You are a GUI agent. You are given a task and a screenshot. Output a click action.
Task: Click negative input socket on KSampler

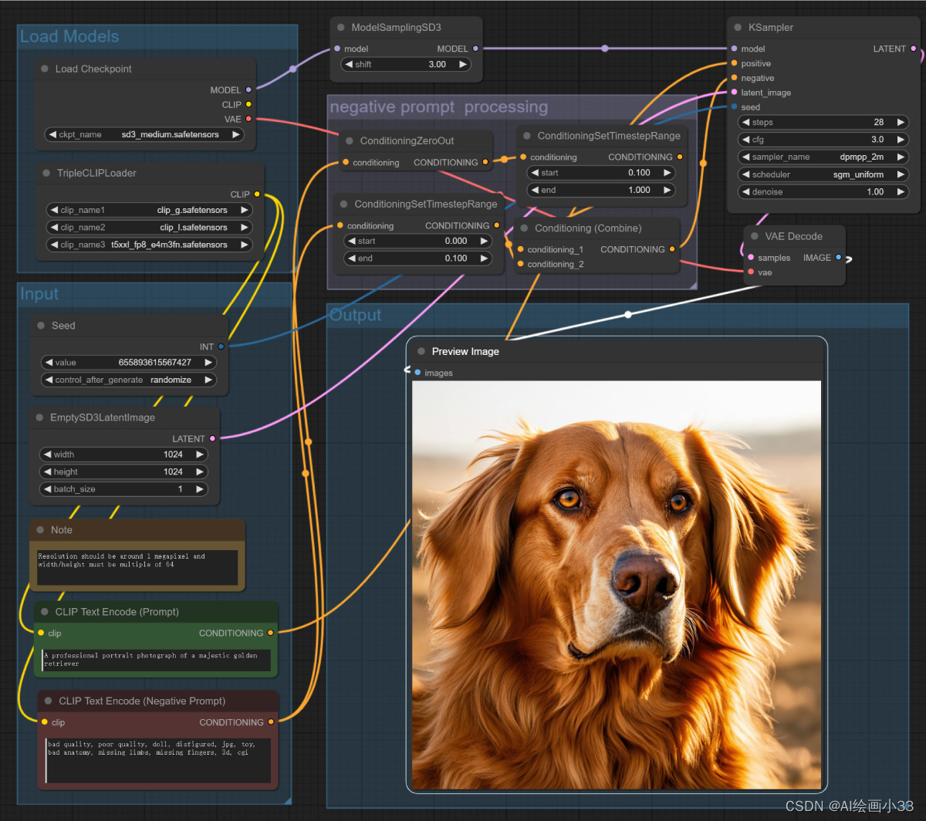(734, 78)
